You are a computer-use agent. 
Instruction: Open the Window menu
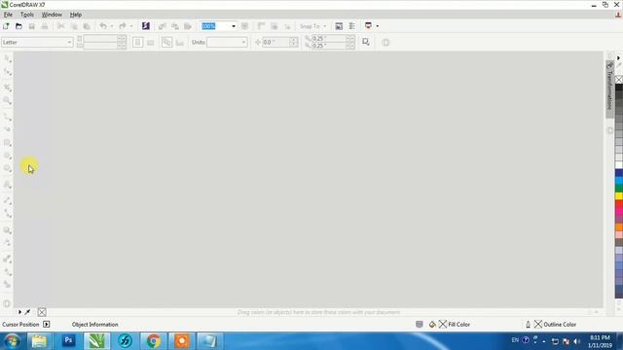coord(52,15)
